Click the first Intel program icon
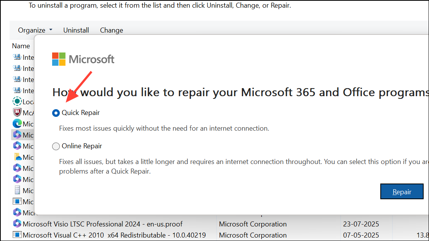 coord(17,57)
